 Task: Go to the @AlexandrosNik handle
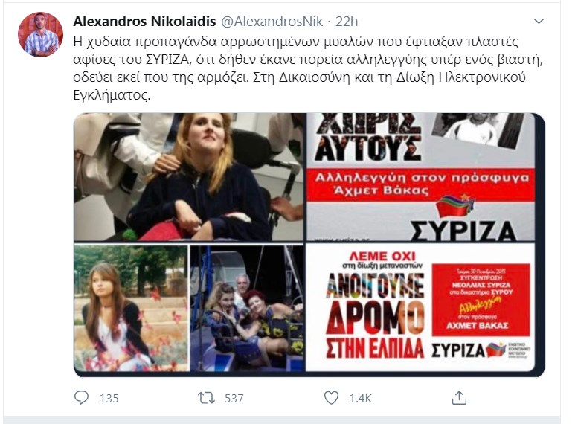click(x=272, y=22)
